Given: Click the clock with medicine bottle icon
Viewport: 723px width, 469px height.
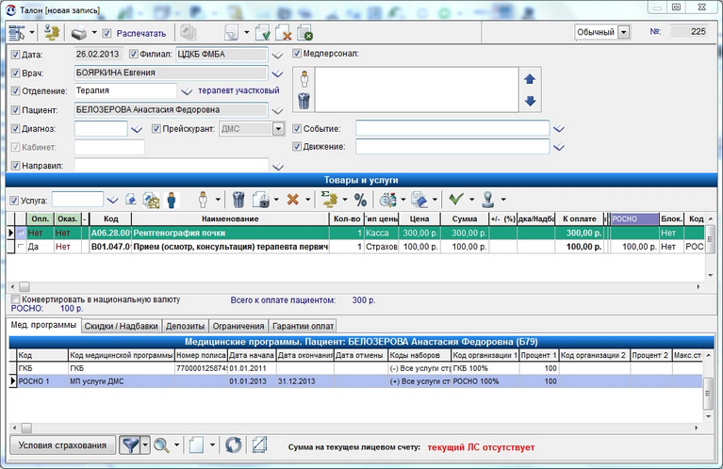Looking at the screenshot, I should click(x=387, y=200).
